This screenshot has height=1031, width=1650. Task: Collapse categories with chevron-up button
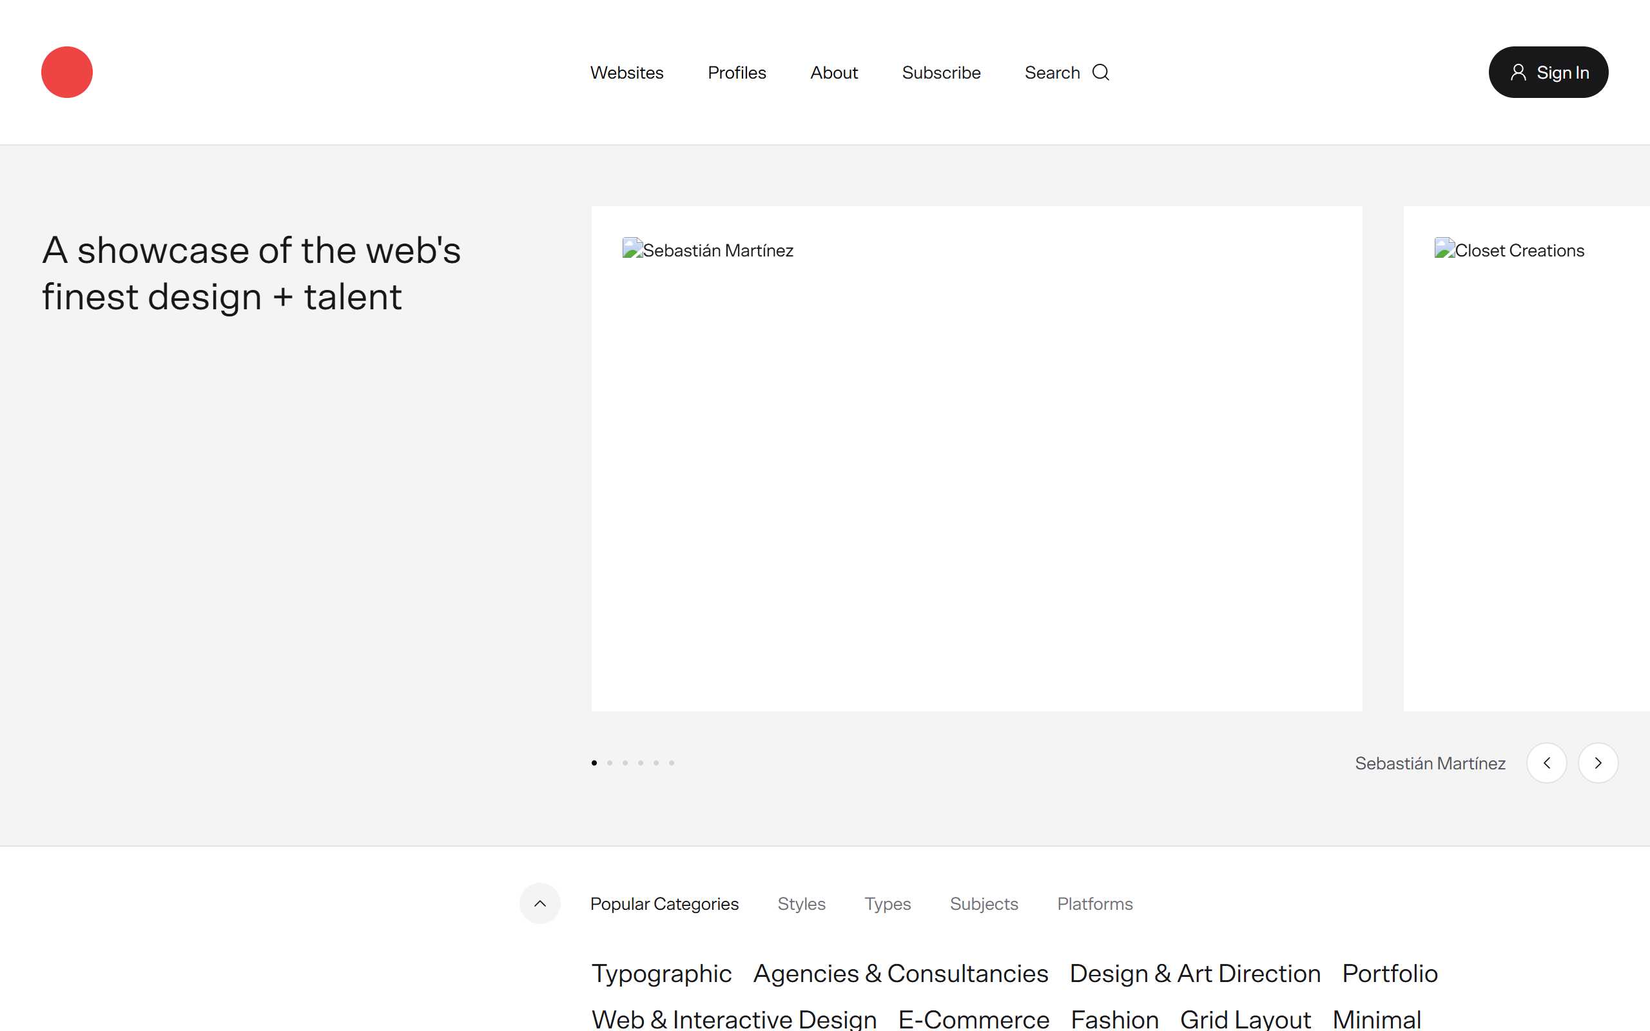click(x=540, y=903)
